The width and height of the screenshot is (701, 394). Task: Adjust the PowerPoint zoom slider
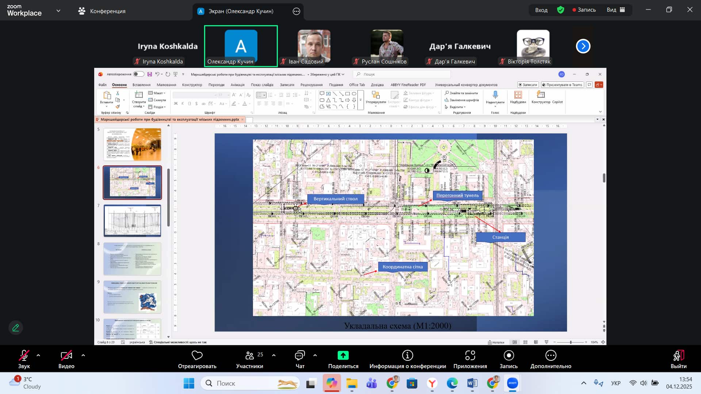pos(571,342)
